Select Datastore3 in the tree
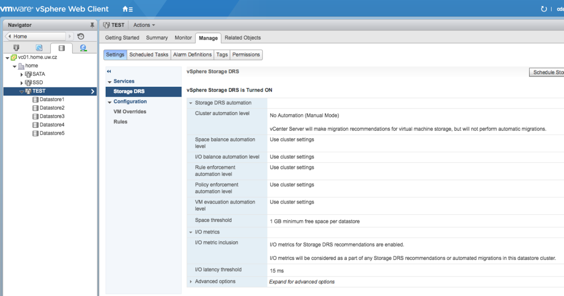The height and width of the screenshot is (296, 564). point(52,117)
